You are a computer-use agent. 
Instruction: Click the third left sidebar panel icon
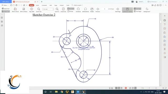(2, 26)
